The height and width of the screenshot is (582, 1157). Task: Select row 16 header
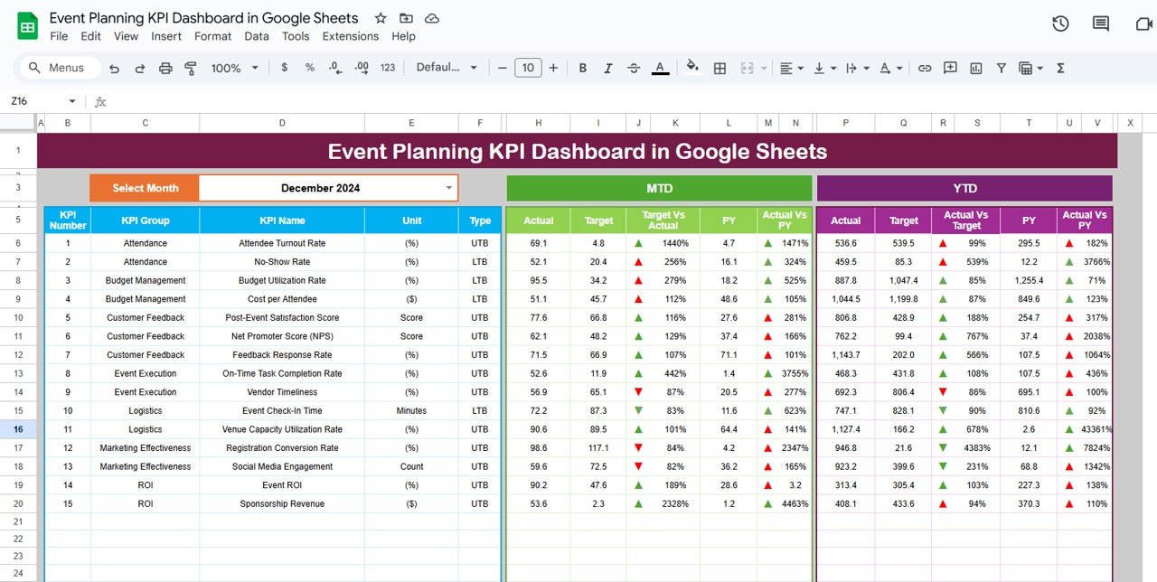tap(18, 429)
